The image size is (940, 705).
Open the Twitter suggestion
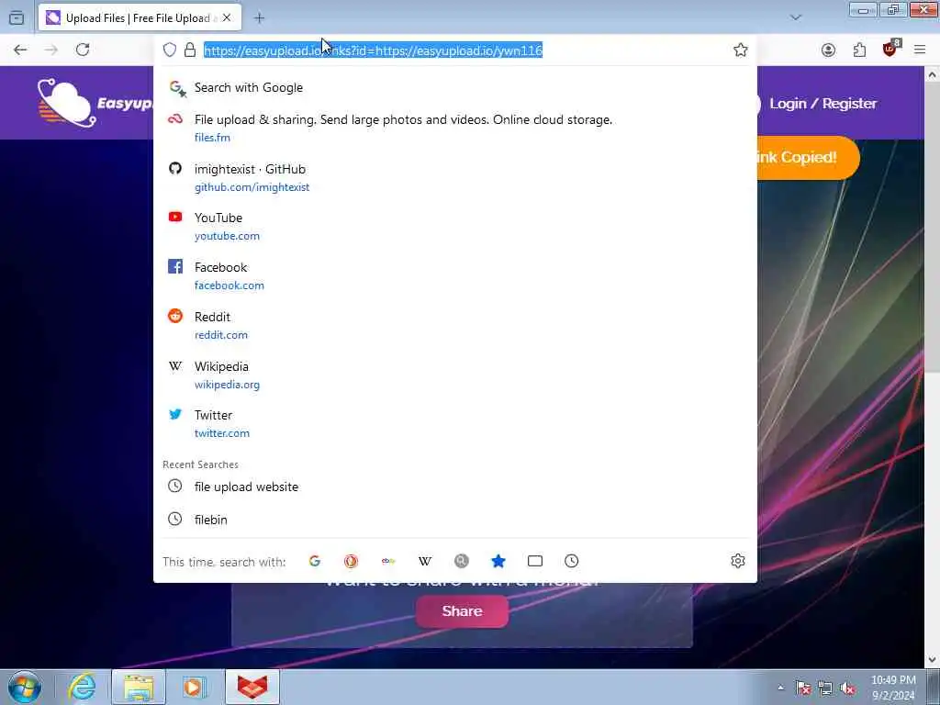click(455, 424)
